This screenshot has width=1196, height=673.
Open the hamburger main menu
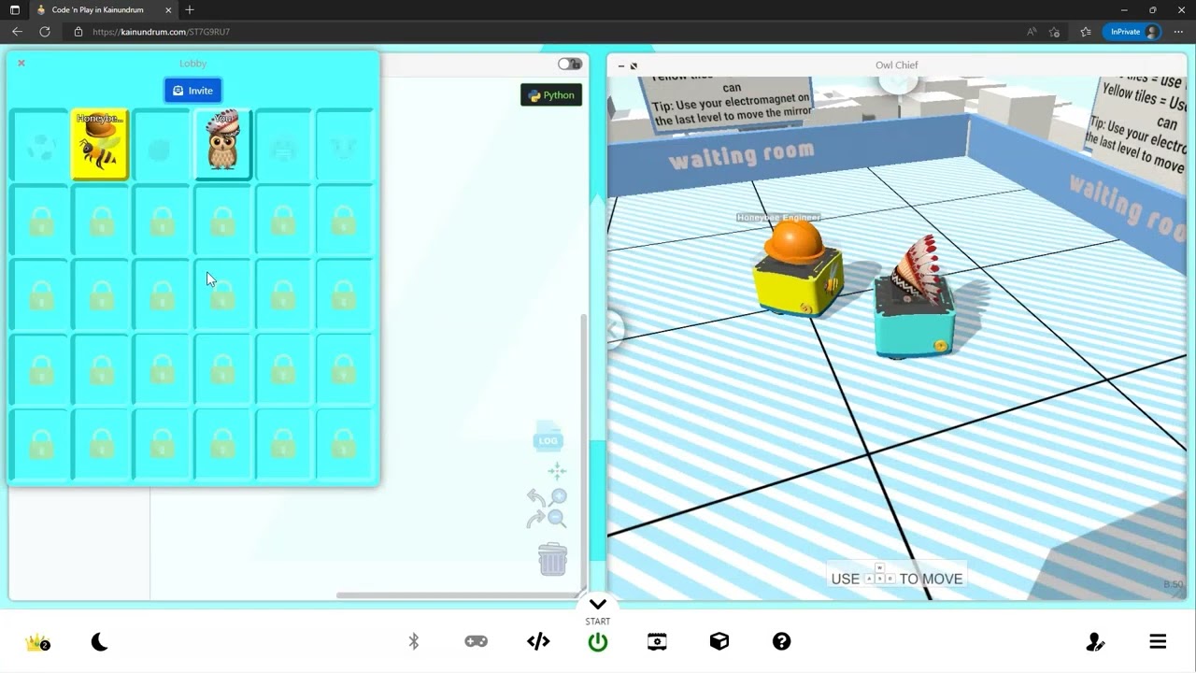(x=1158, y=641)
